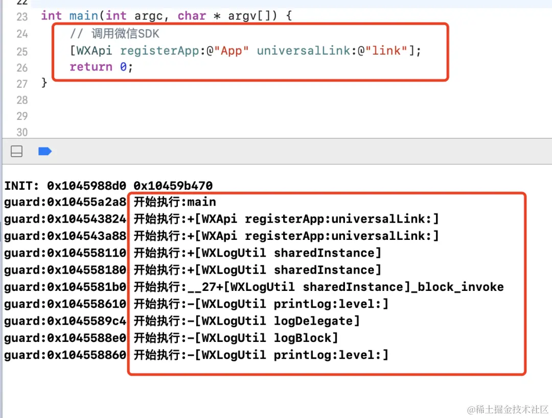
Task: Click the console line starting 'INIT:'
Action: (x=108, y=185)
